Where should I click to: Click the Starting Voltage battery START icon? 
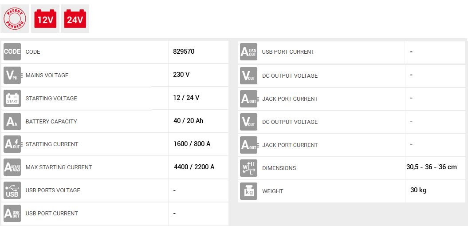click(x=12, y=98)
